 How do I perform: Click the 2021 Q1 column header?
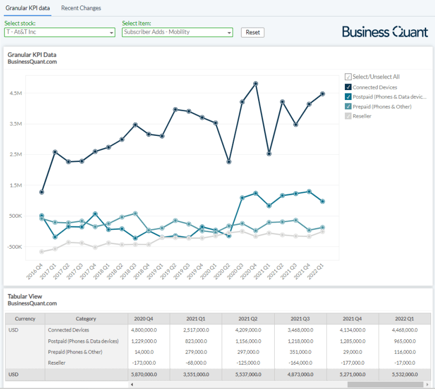(196, 319)
